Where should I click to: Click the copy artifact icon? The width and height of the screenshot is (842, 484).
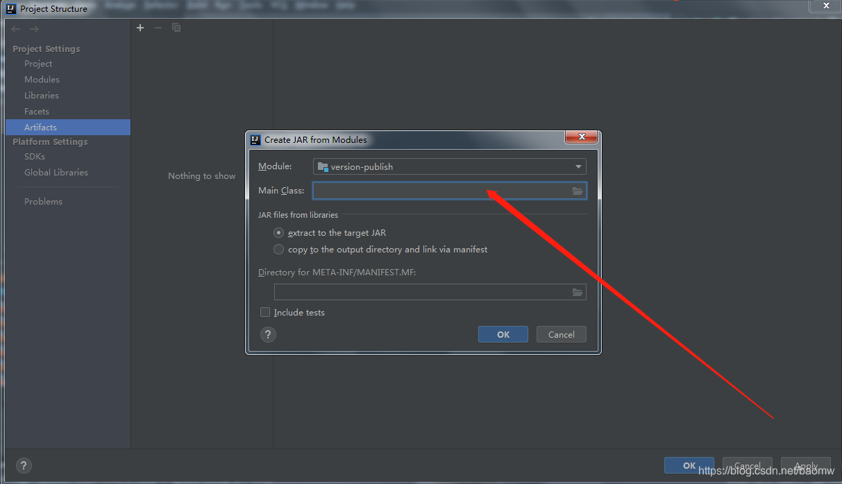(176, 28)
